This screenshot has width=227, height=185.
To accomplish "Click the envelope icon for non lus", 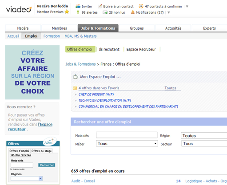I will click(105, 12).
